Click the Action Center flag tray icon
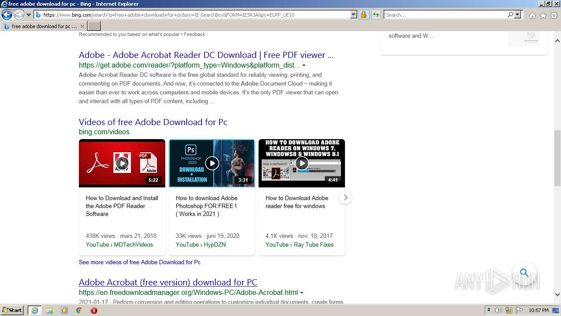The width and height of the screenshot is (561, 316). [519, 310]
